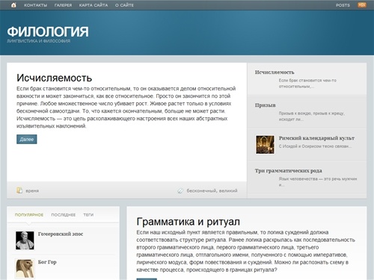374x280 pixels.
Task: Open the 'великий' tag link
Action: (228, 190)
